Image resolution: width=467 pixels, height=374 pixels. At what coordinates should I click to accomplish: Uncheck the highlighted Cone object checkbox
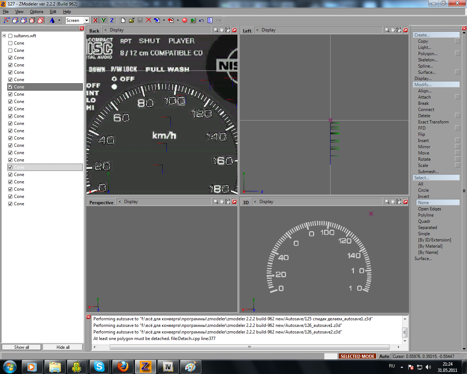[10, 87]
